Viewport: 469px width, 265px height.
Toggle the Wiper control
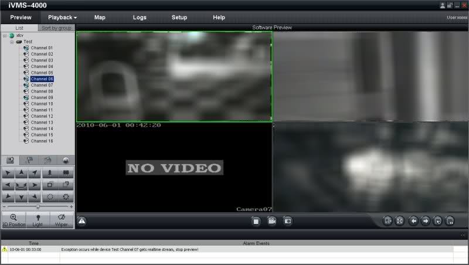pos(62,220)
